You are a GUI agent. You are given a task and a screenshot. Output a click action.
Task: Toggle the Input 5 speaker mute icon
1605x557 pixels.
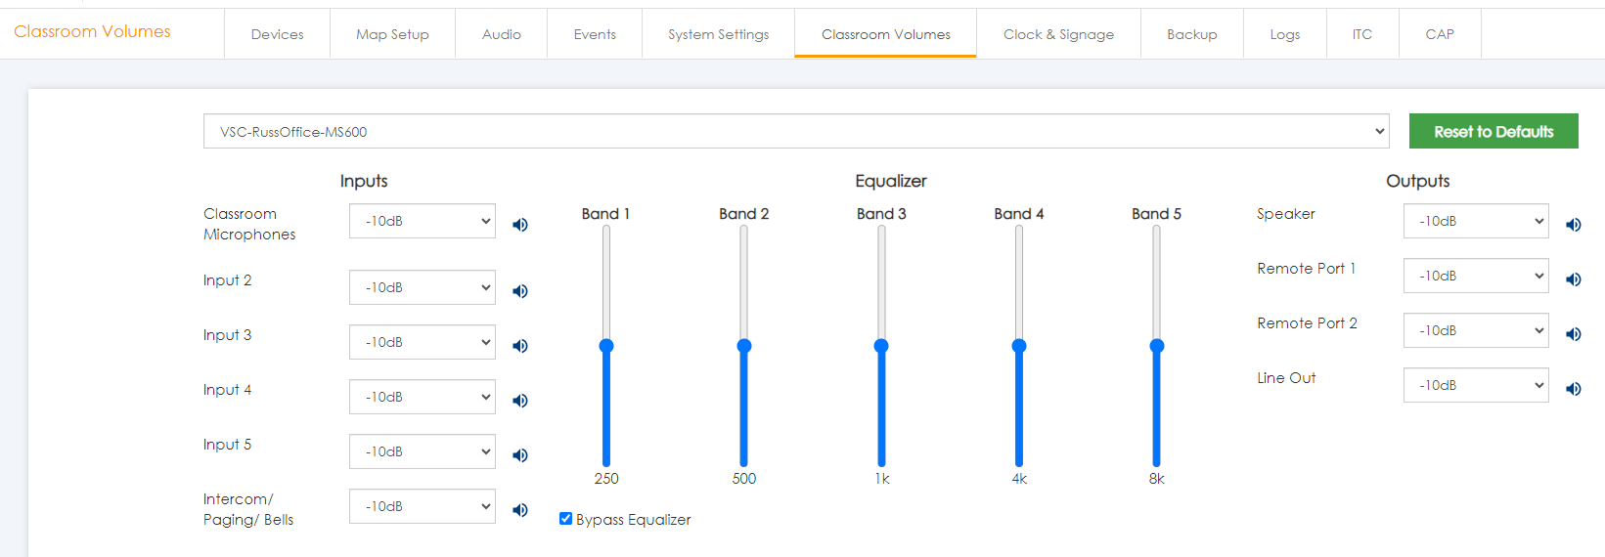click(520, 455)
